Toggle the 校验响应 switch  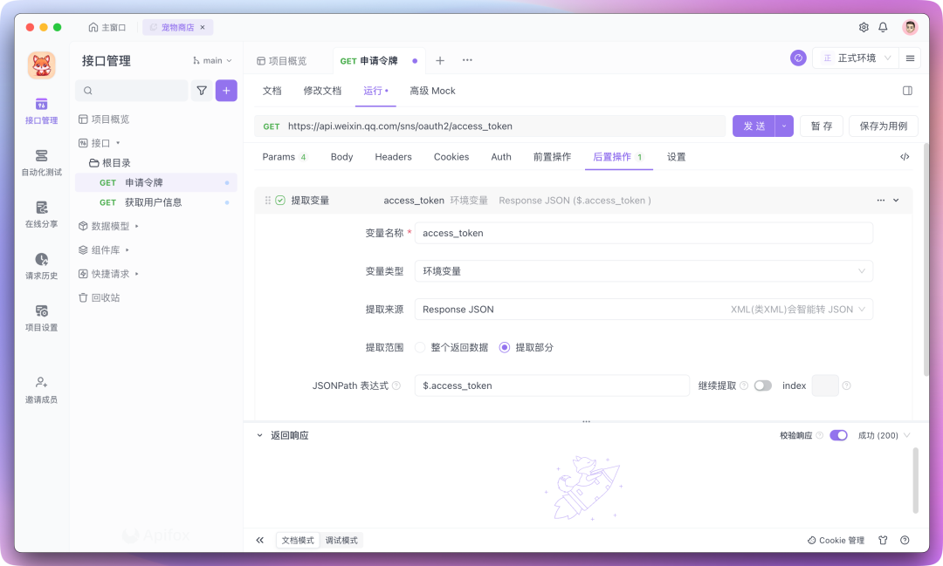point(838,435)
